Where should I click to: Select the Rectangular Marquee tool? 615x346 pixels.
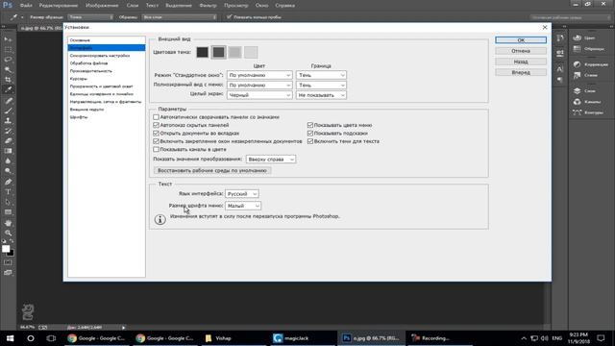(x=8, y=49)
